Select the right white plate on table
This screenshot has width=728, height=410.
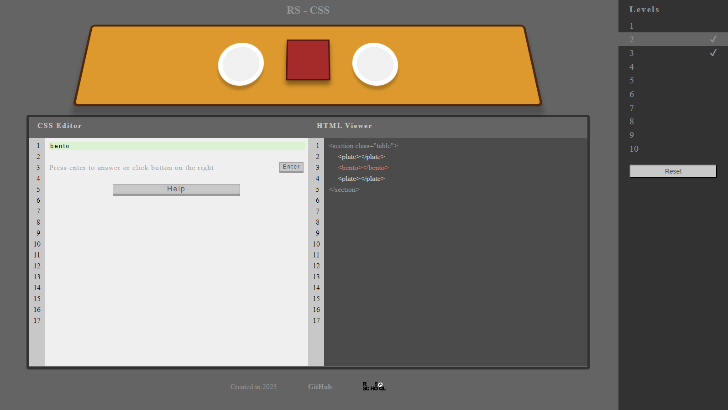tap(375, 64)
